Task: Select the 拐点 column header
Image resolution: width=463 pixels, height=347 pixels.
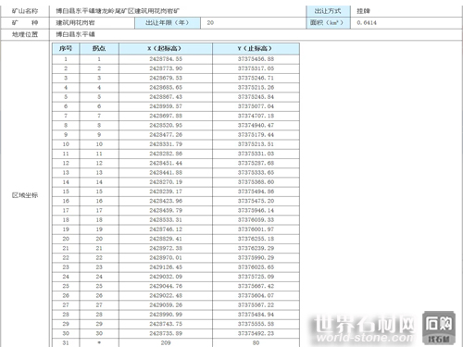Action: point(99,48)
